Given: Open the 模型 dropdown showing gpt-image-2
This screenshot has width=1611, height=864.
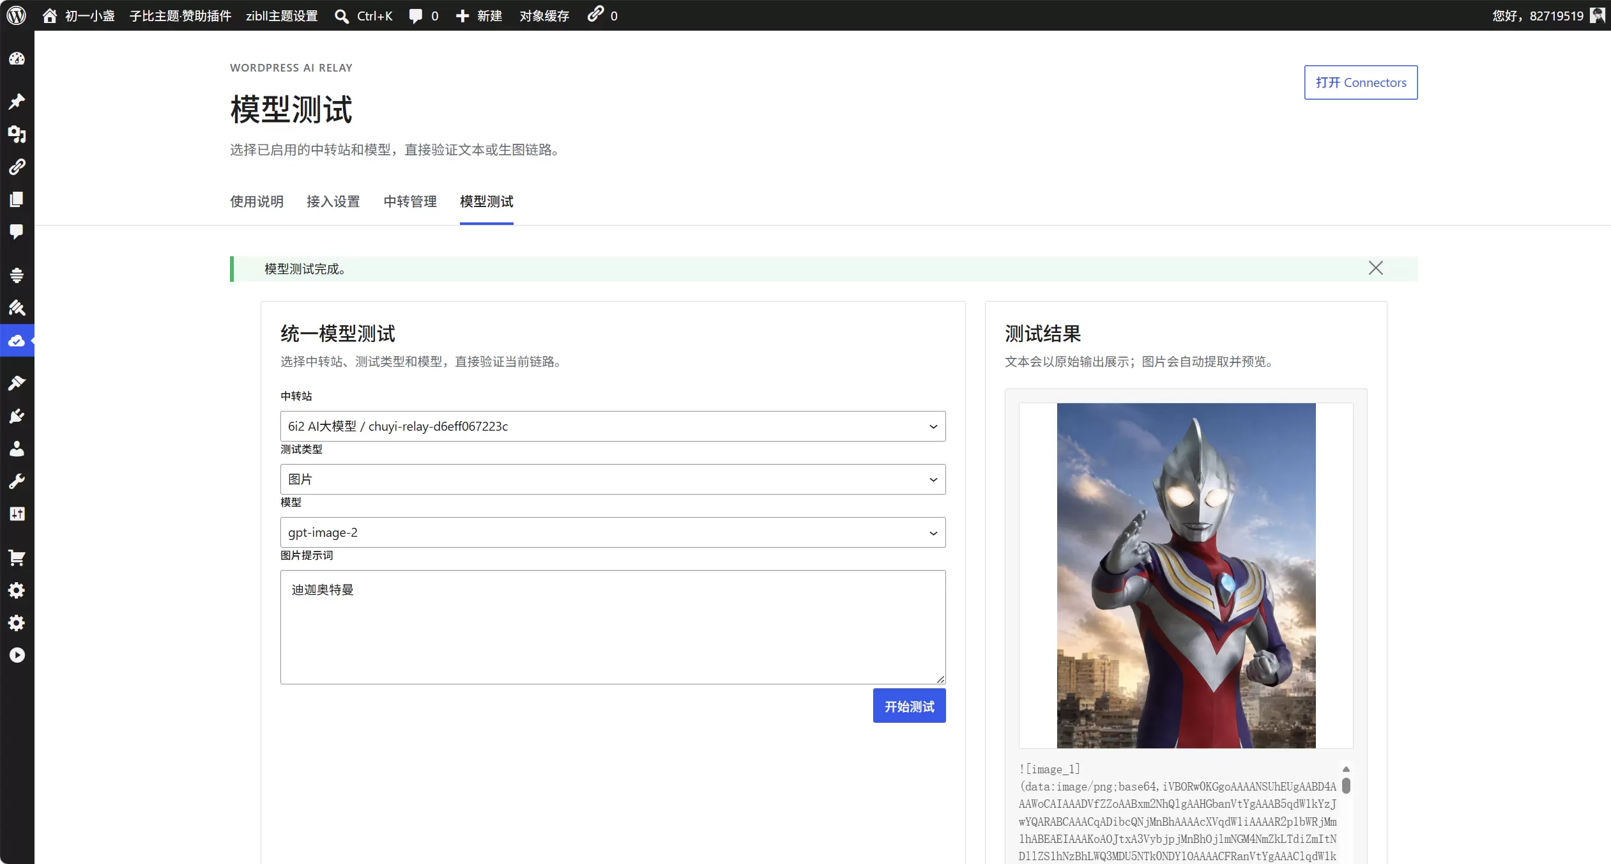Looking at the screenshot, I should pyautogui.click(x=613, y=532).
